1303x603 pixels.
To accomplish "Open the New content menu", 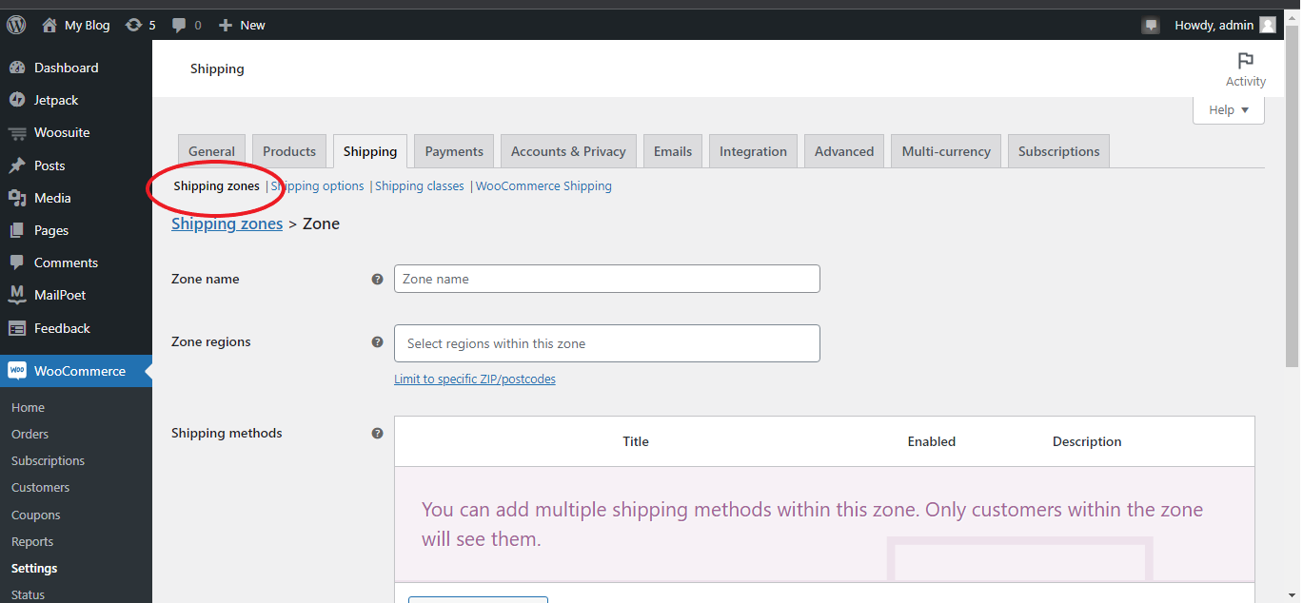I will pos(242,26).
